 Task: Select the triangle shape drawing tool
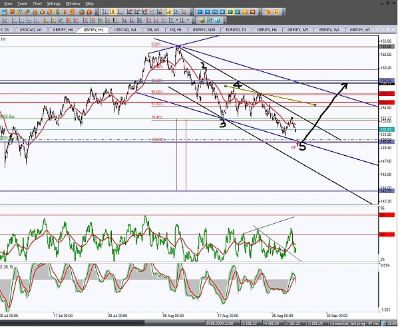(156, 20)
